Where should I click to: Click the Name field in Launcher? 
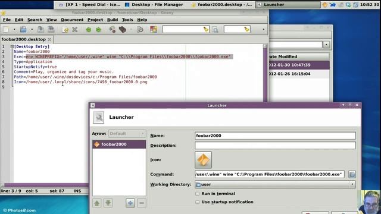[x=275, y=136]
